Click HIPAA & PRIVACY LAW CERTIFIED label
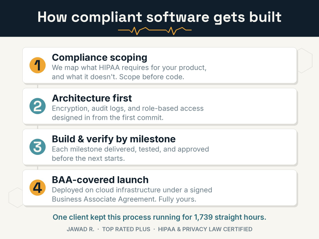The width and height of the screenshot is (319, 239). (x=205, y=229)
